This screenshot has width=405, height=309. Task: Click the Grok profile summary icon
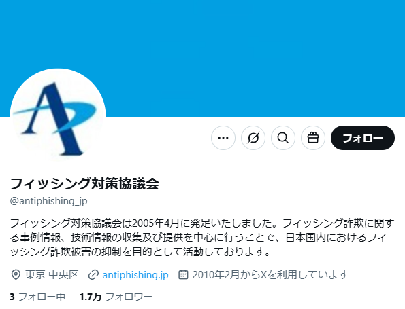tap(253, 138)
